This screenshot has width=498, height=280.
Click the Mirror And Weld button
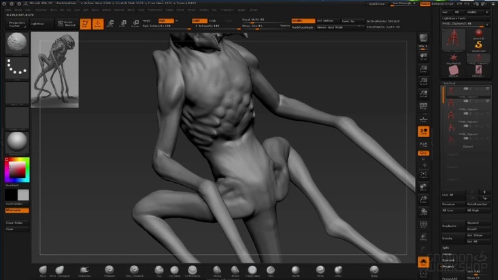click(340, 27)
